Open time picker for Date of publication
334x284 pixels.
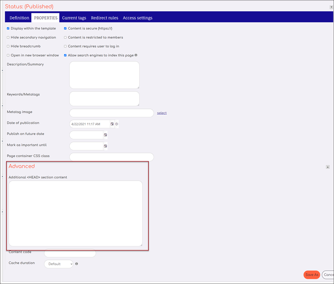[x=116, y=124]
